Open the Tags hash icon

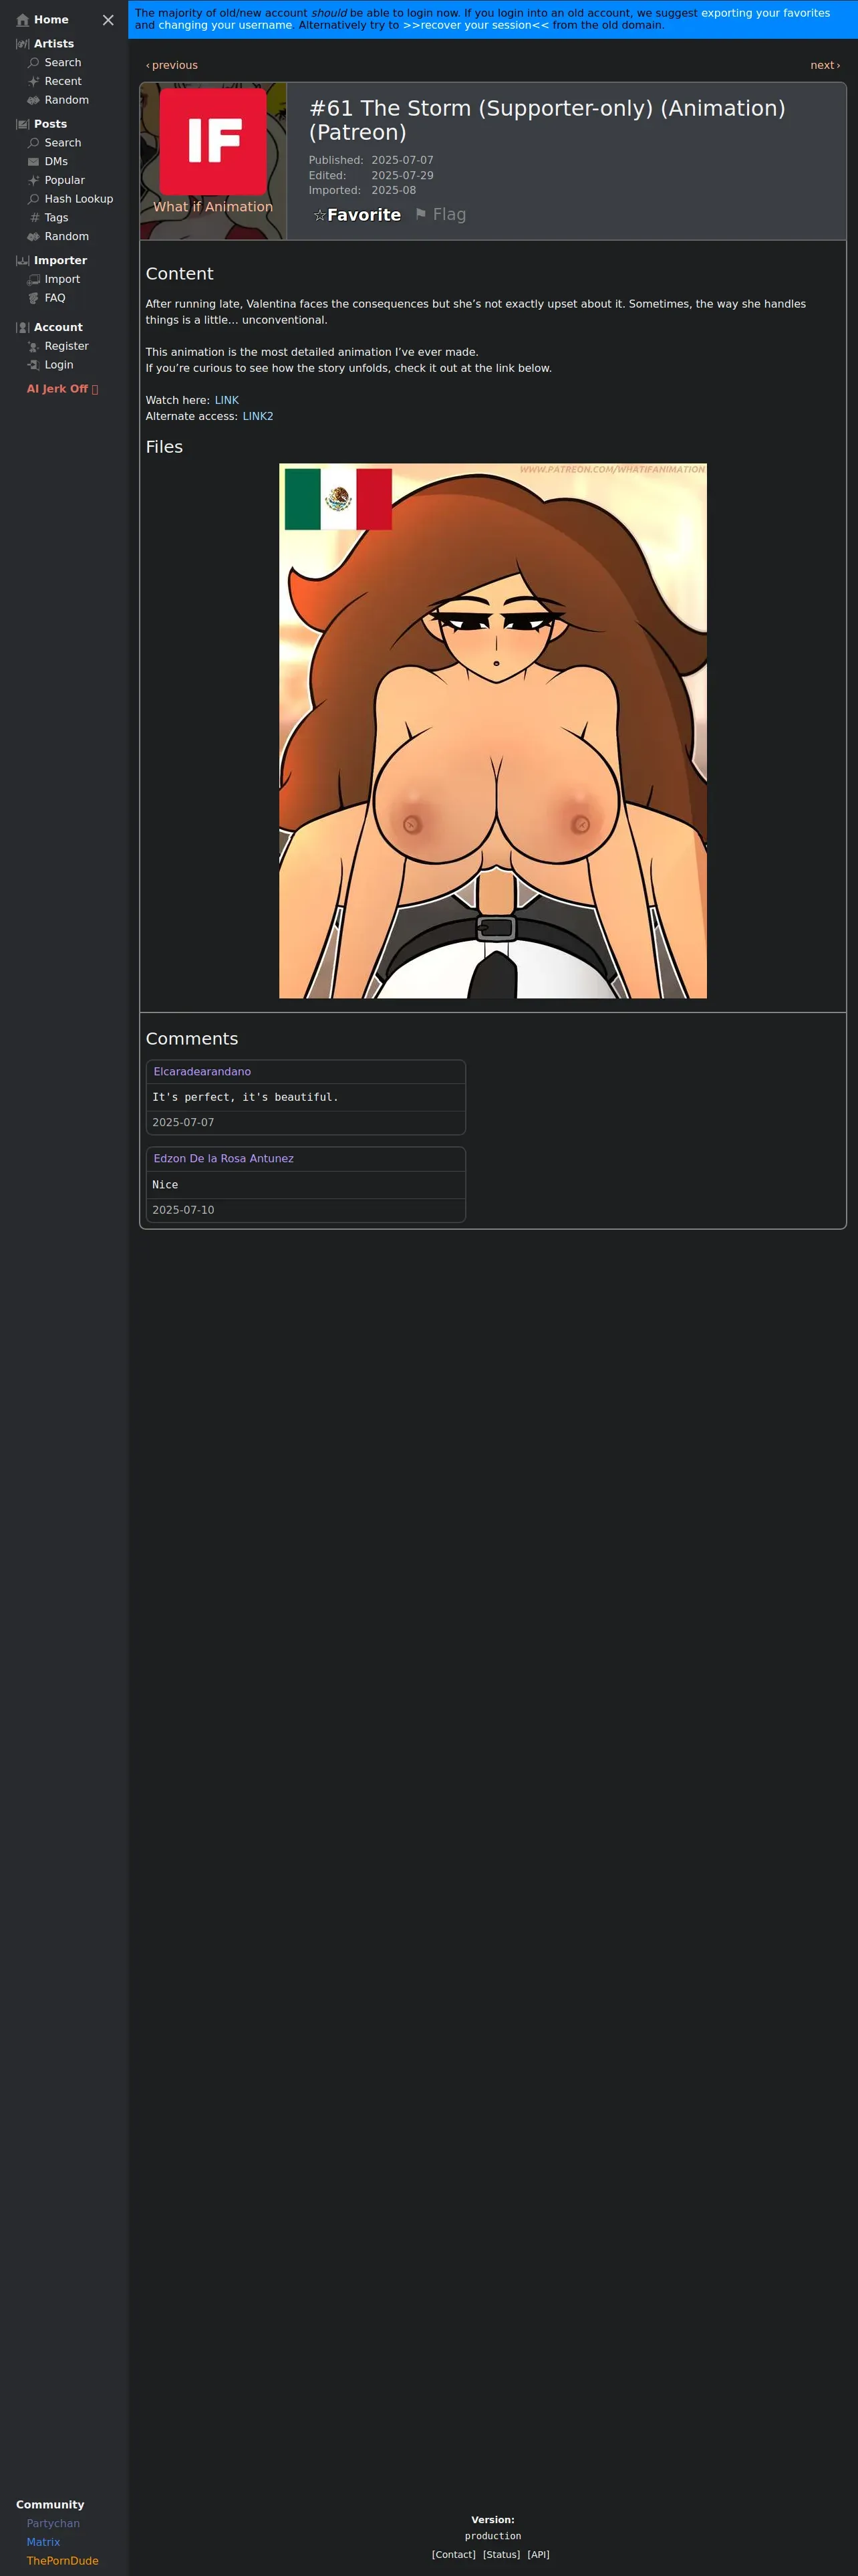click(35, 218)
